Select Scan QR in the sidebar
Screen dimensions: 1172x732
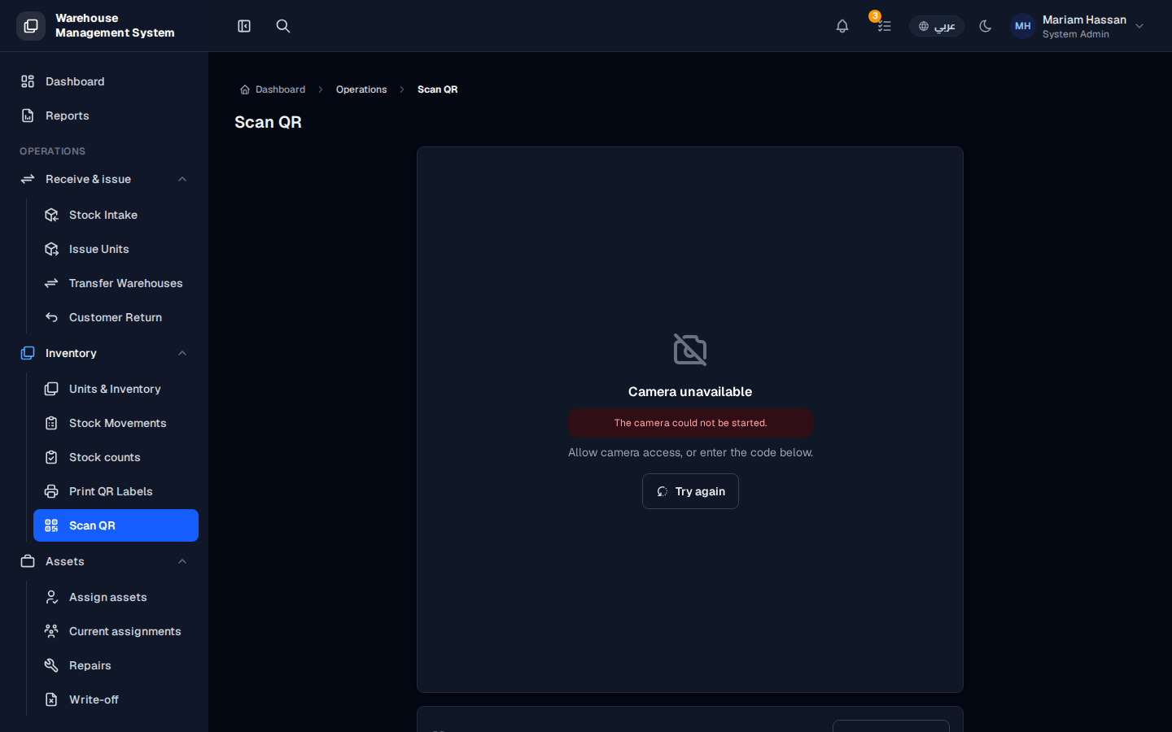(116, 525)
